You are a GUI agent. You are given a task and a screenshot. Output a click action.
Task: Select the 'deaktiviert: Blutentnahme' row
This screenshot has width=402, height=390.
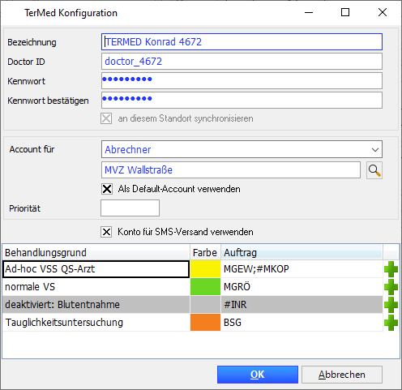point(192,305)
